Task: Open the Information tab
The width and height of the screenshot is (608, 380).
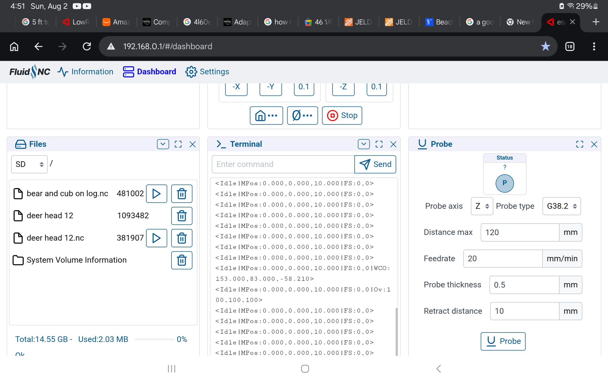Action: pyautogui.click(x=85, y=72)
